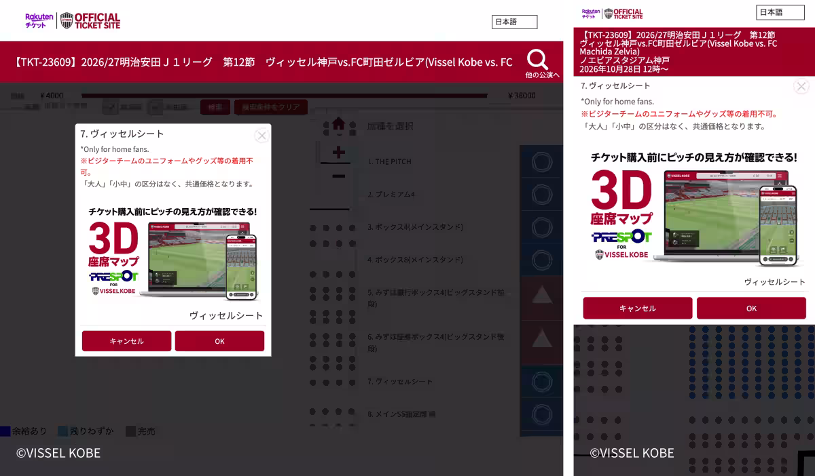
Task: Click availability circle icon for メインSS指定席 row
Action: point(541,414)
